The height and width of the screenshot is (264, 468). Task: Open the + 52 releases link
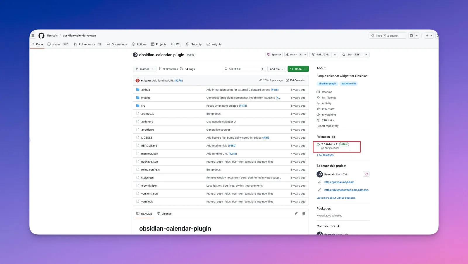[325, 155]
